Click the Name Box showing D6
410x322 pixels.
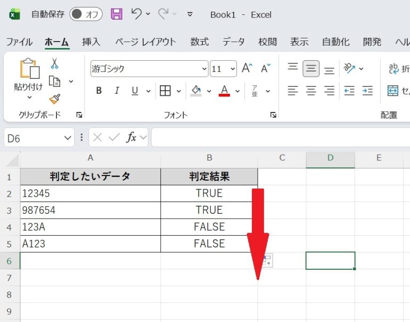click(34, 138)
